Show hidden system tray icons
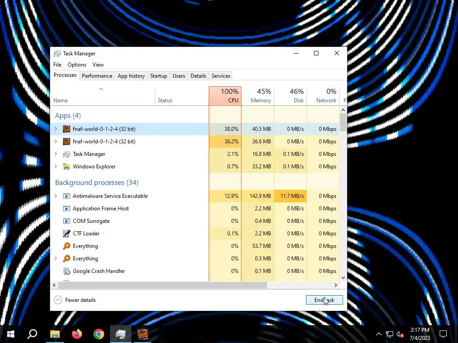This screenshot has width=458, height=343. tap(378, 334)
